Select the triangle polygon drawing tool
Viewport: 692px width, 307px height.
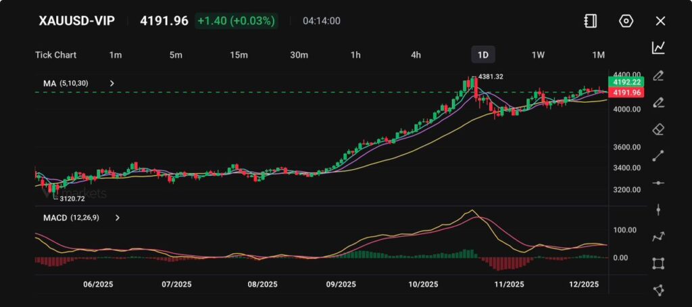[x=658, y=290]
